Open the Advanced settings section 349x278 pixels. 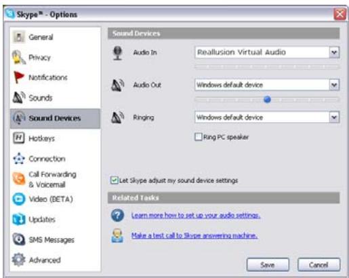pos(55,260)
